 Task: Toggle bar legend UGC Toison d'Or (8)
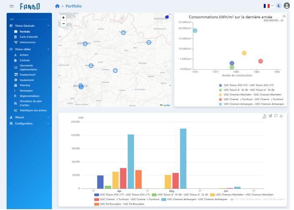pos(180,195)
